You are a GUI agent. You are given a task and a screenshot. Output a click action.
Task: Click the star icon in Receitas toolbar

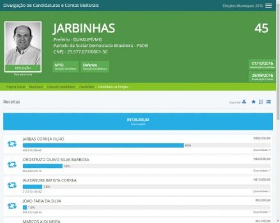(254, 102)
